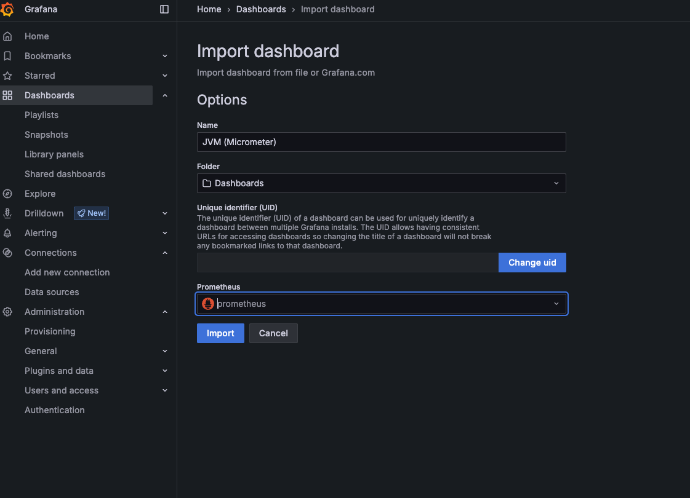Open Plugins and data
This screenshot has height=498, width=690.
click(x=59, y=371)
